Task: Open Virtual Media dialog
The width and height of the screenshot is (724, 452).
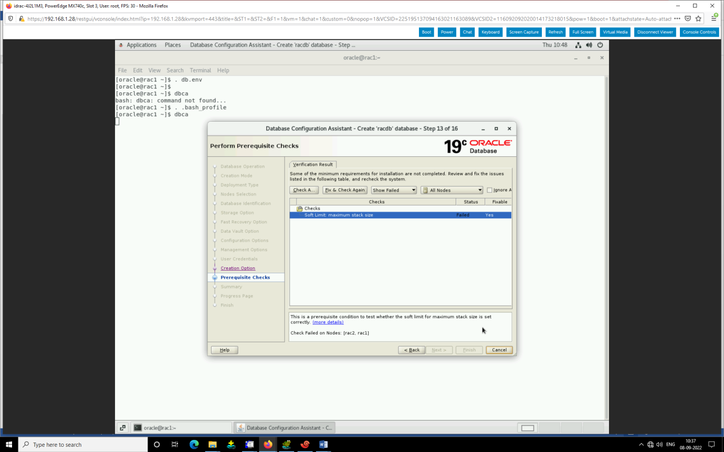Action: tap(615, 32)
